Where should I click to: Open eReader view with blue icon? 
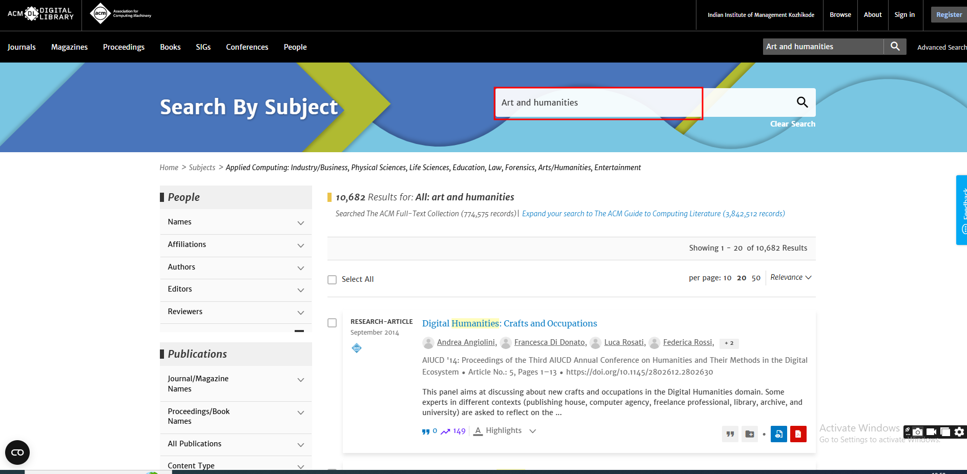pyautogui.click(x=778, y=434)
